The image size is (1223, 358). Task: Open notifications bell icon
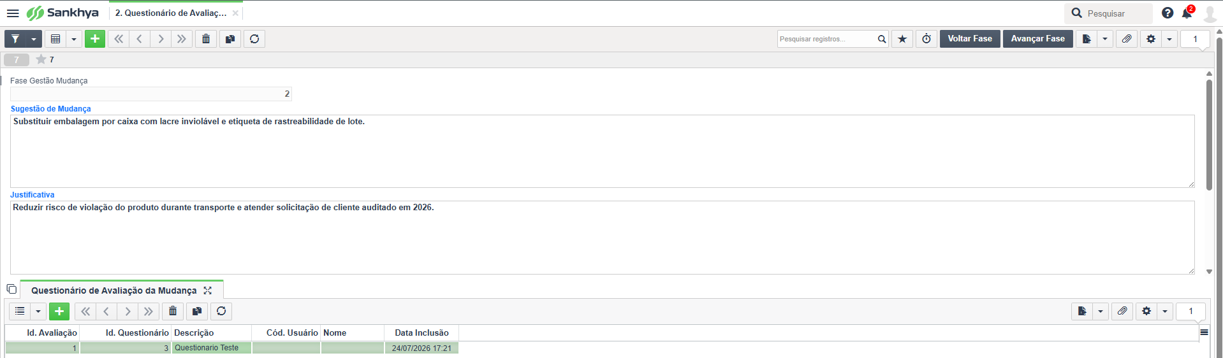[x=1187, y=13]
